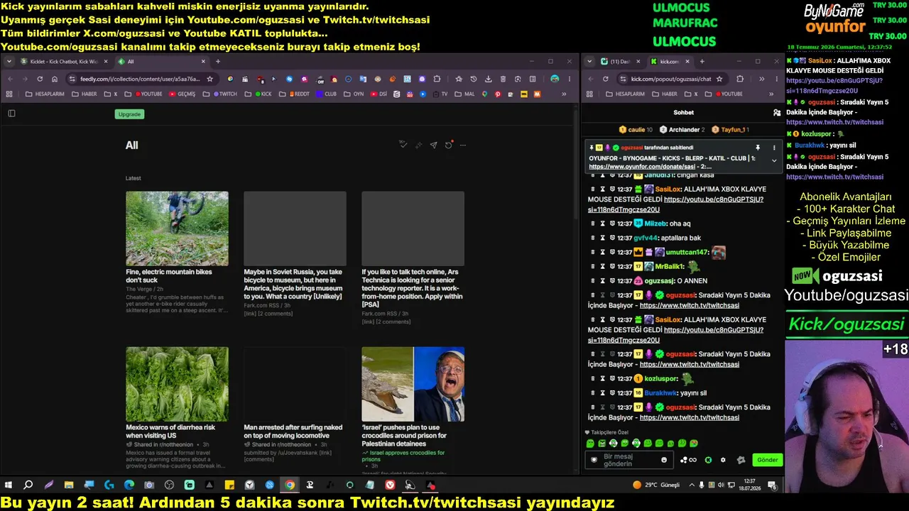Open the browser history icon in Feedly toolbar
909x511 pixels.
point(474,79)
